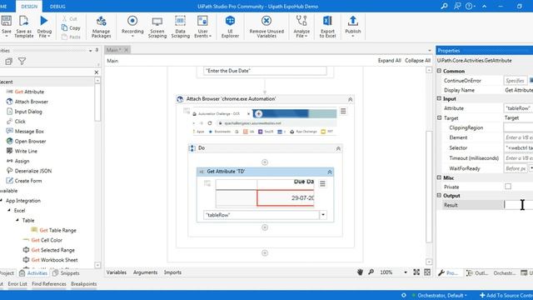Clear the activities search box

97,72
